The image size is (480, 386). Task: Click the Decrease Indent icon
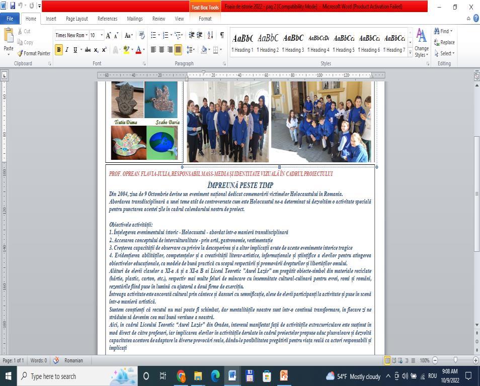point(191,35)
